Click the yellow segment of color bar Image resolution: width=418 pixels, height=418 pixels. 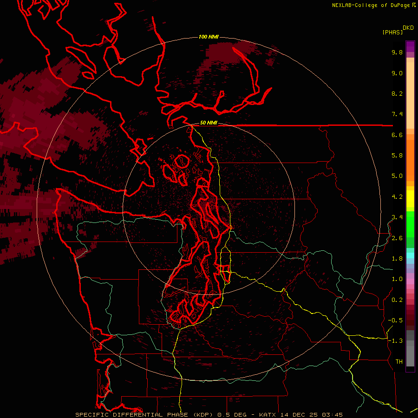410,199
